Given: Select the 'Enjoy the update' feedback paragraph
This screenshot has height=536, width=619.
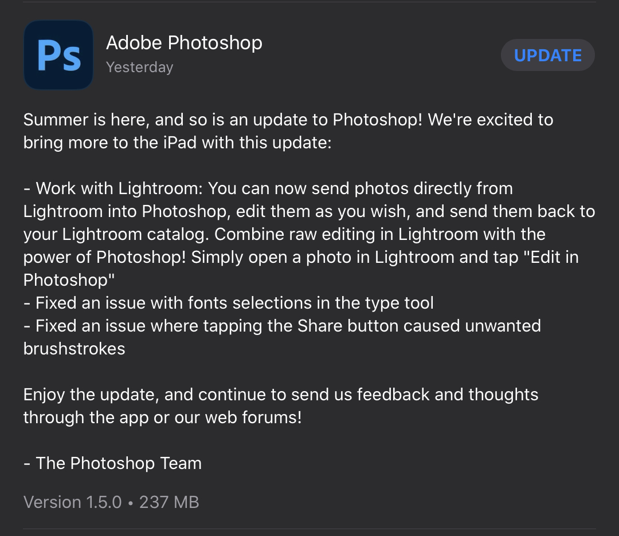Looking at the screenshot, I should pos(281,406).
